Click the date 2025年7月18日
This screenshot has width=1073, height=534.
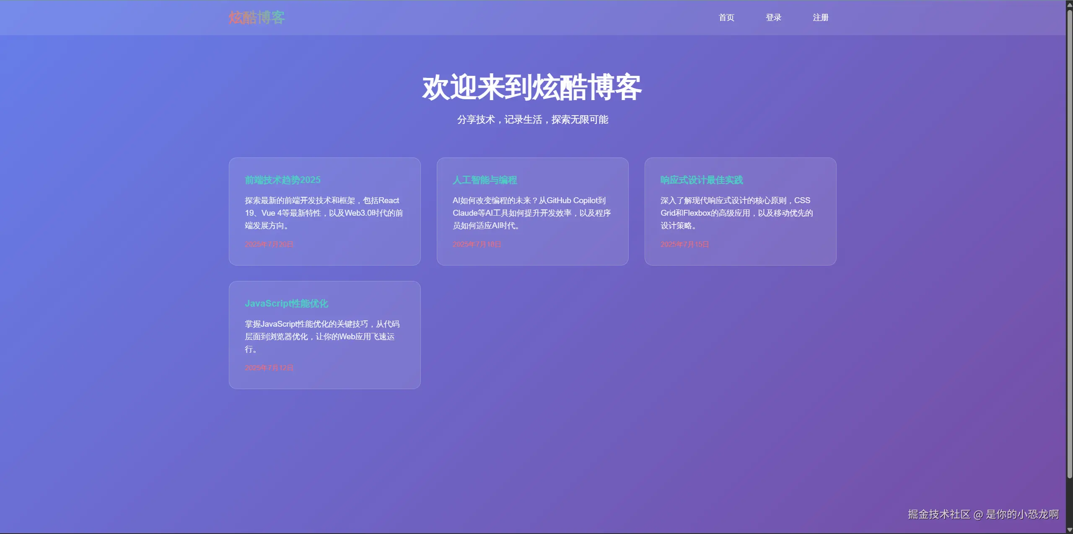tap(477, 244)
